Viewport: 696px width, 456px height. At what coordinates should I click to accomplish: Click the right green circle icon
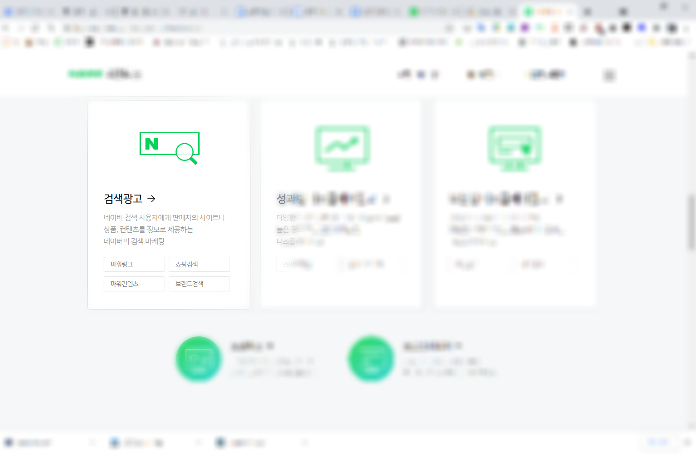(x=371, y=359)
